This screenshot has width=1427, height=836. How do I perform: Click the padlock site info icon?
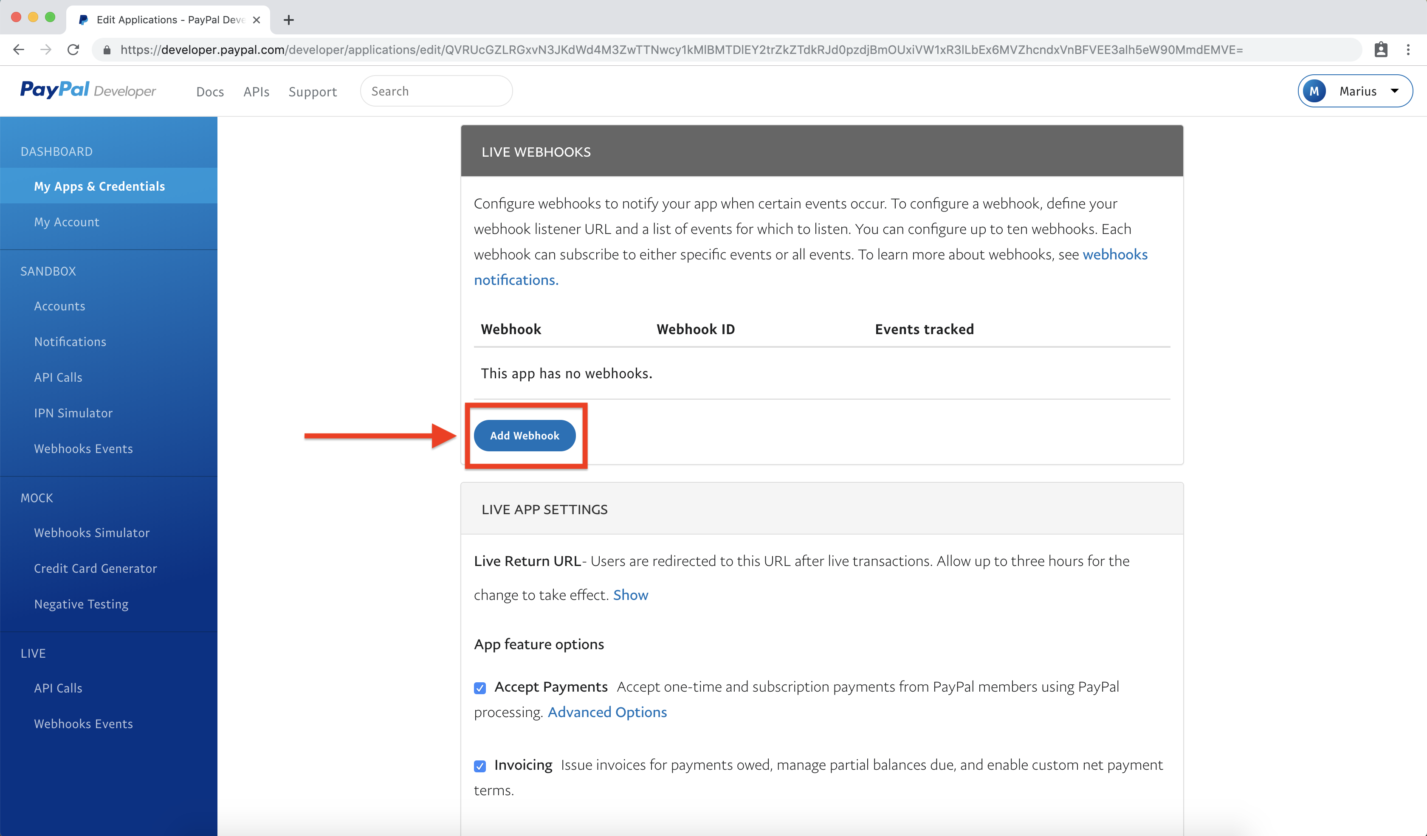tap(107, 50)
